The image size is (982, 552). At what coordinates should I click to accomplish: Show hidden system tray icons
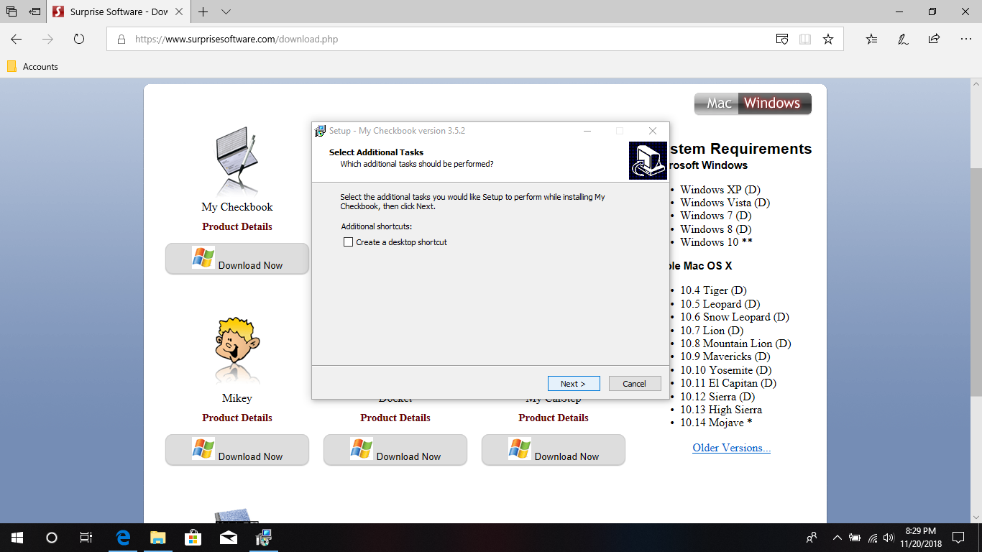click(837, 538)
